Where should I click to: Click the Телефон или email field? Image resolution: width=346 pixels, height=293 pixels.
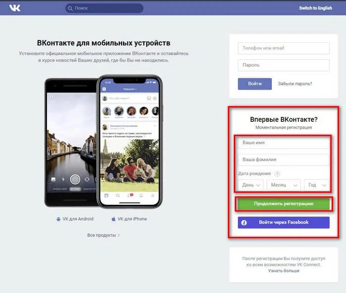(284, 48)
